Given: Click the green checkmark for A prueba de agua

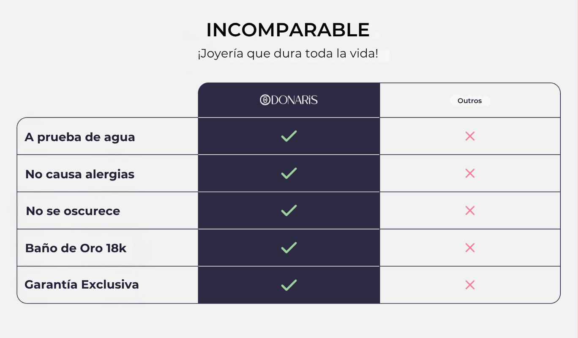Looking at the screenshot, I should point(289,136).
